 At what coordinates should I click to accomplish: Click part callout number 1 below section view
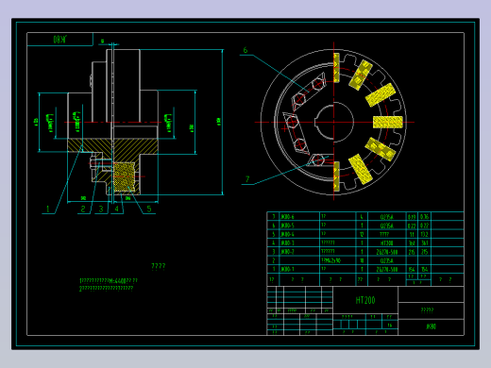tap(48, 209)
